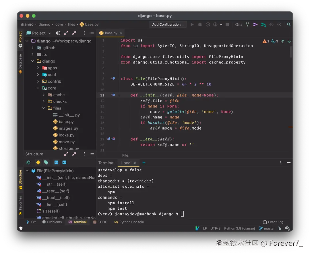Click the Run button in toolbar
This screenshot has height=254, width=310.
coord(192,24)
